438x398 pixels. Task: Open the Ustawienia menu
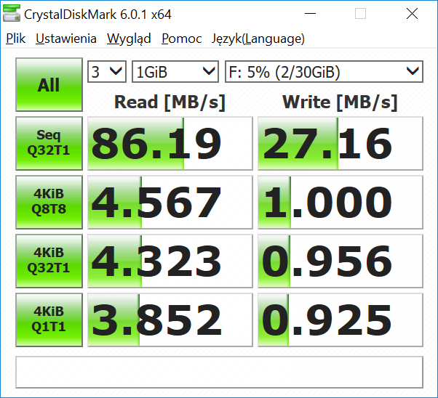[66, 38]
